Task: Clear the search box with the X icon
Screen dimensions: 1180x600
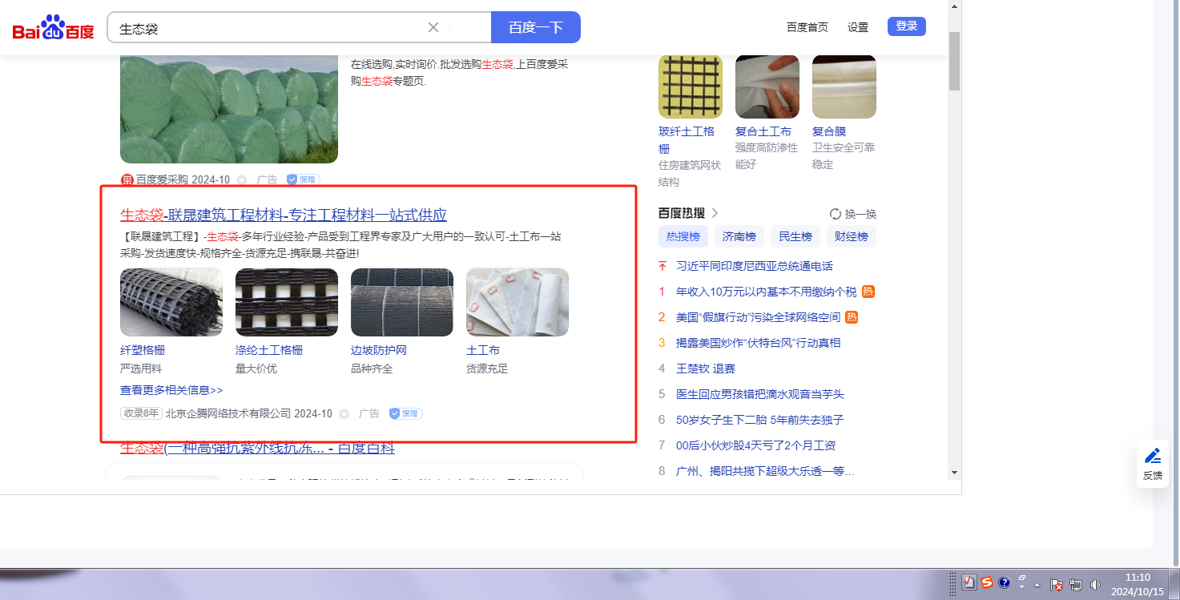Action: point(433,27)
